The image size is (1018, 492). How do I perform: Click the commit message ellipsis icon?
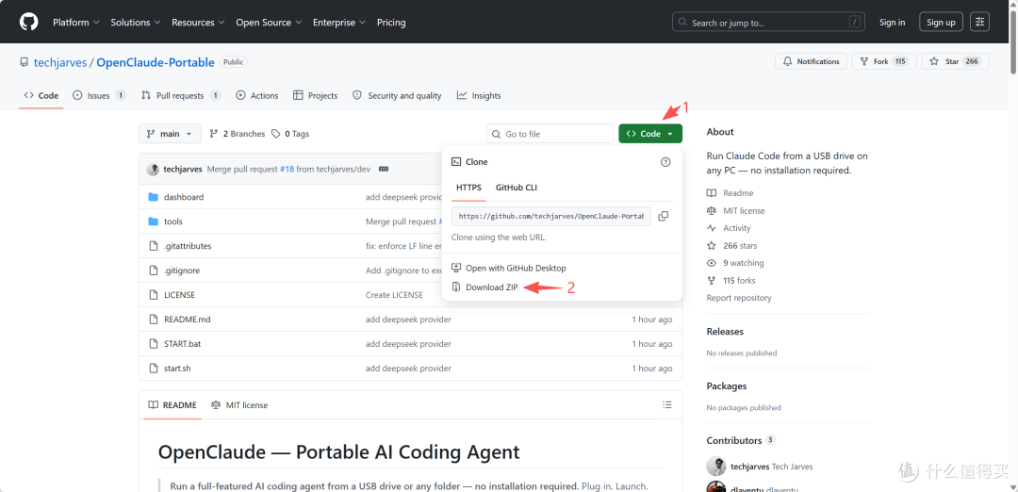pyautogui.click(x=383, y=169)
